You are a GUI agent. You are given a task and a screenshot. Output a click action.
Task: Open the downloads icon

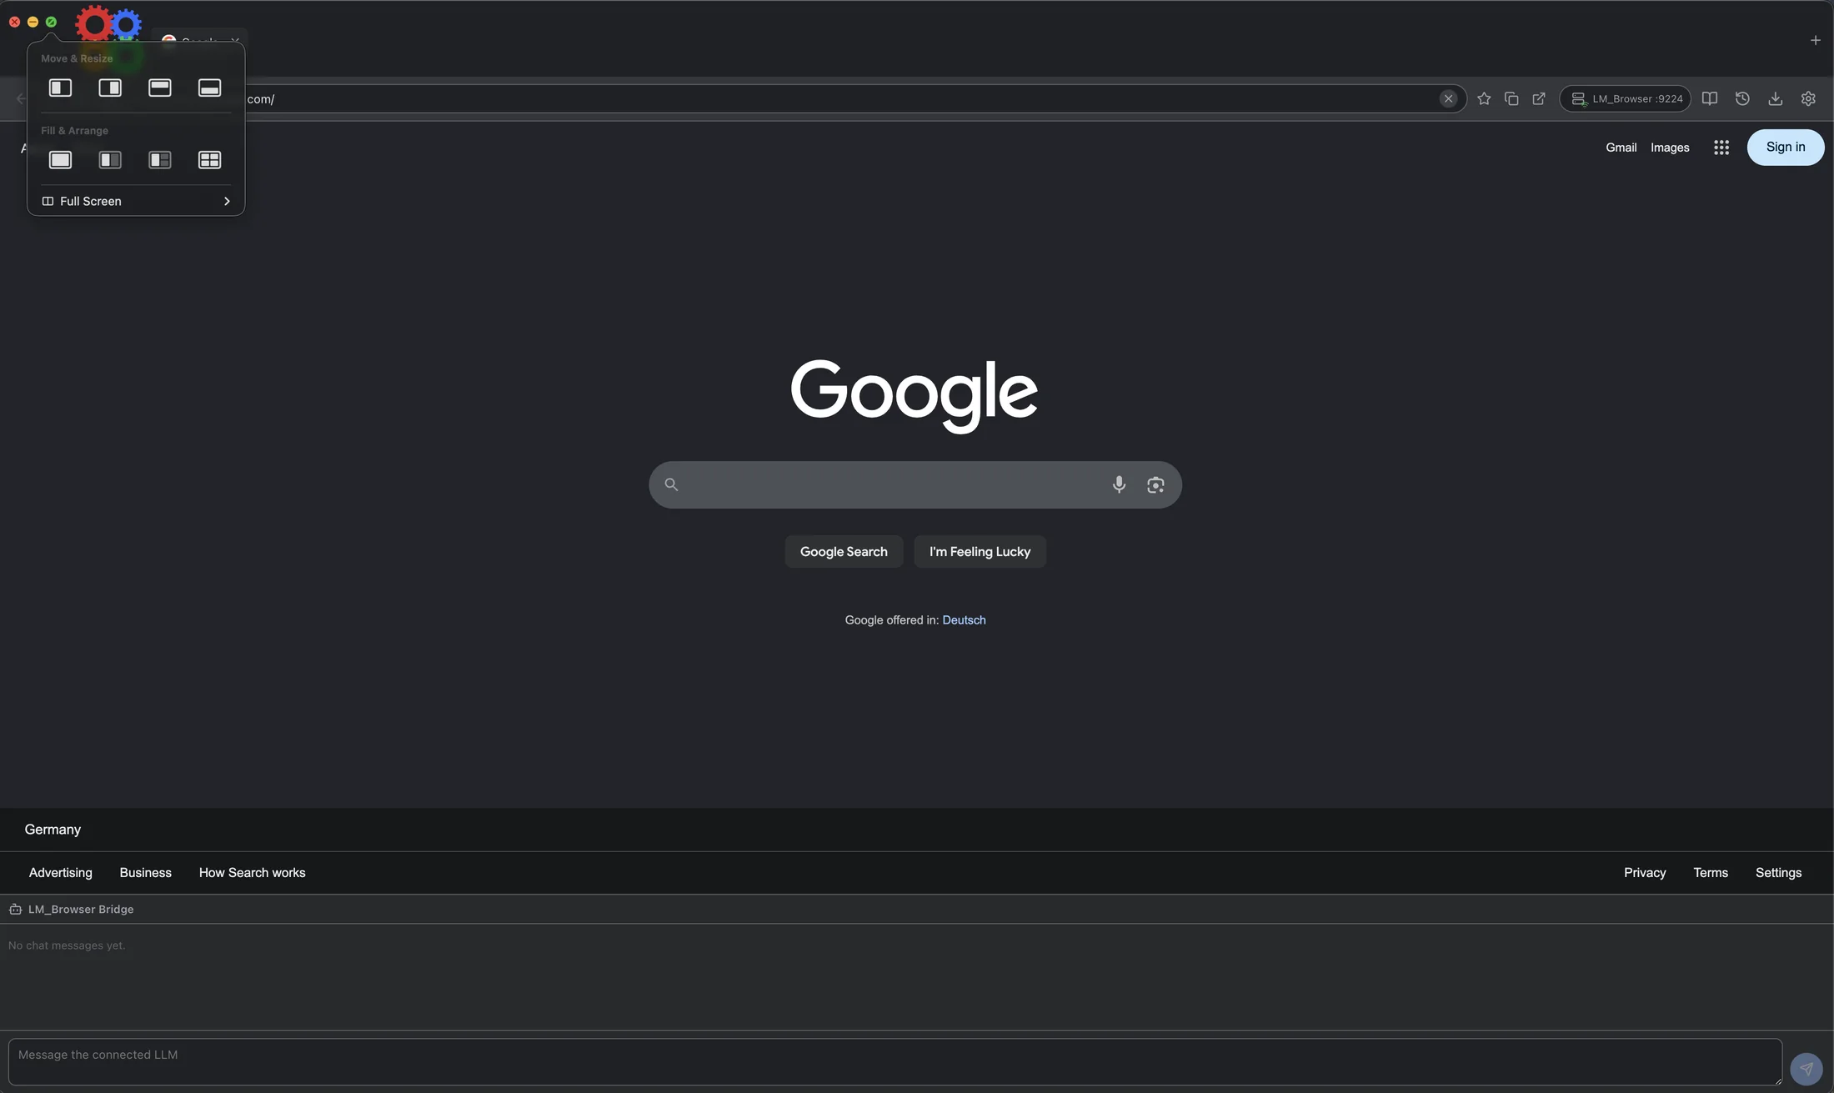pyautogui.click(x=1776, y=98)
